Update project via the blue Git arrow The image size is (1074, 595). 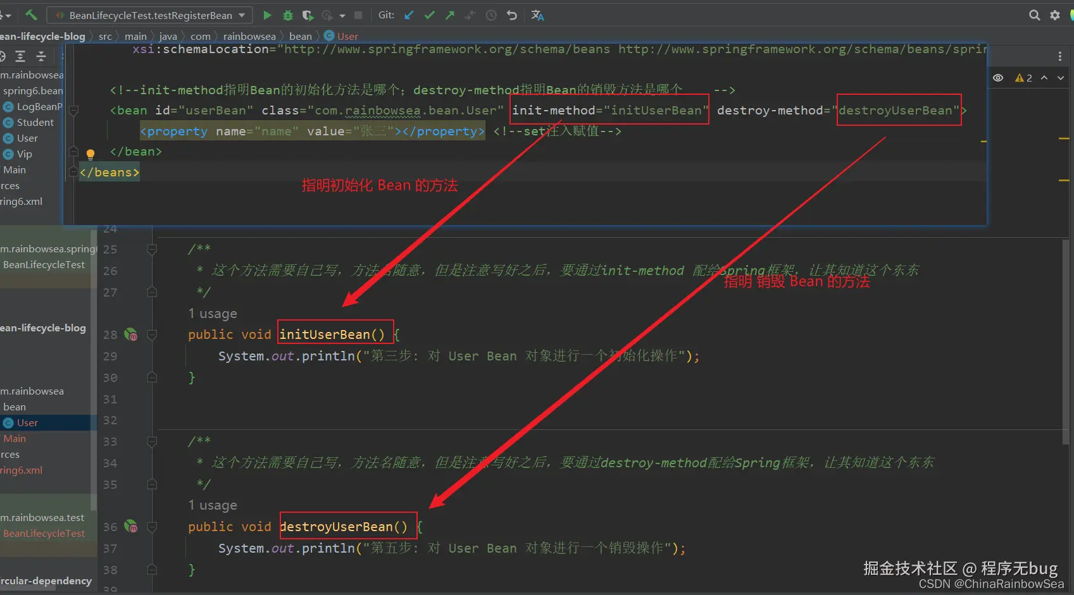pyautogui.click(x=409, y=15)
